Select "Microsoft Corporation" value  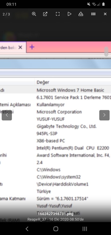[59, 112]
